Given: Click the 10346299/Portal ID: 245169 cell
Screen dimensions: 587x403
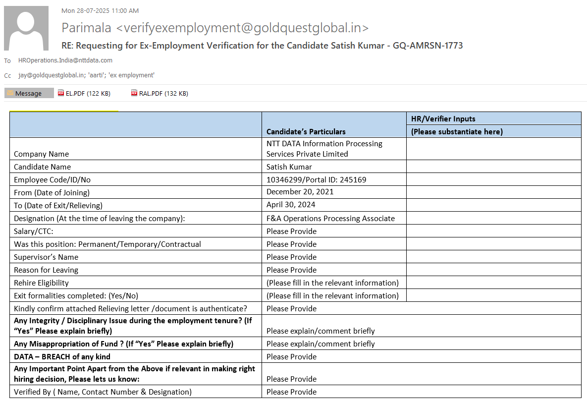Looking at the screenshot, I should click(x=334, y=179).
